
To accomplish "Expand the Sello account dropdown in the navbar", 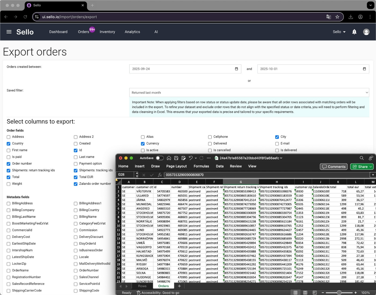I will [x=339, y=32].
